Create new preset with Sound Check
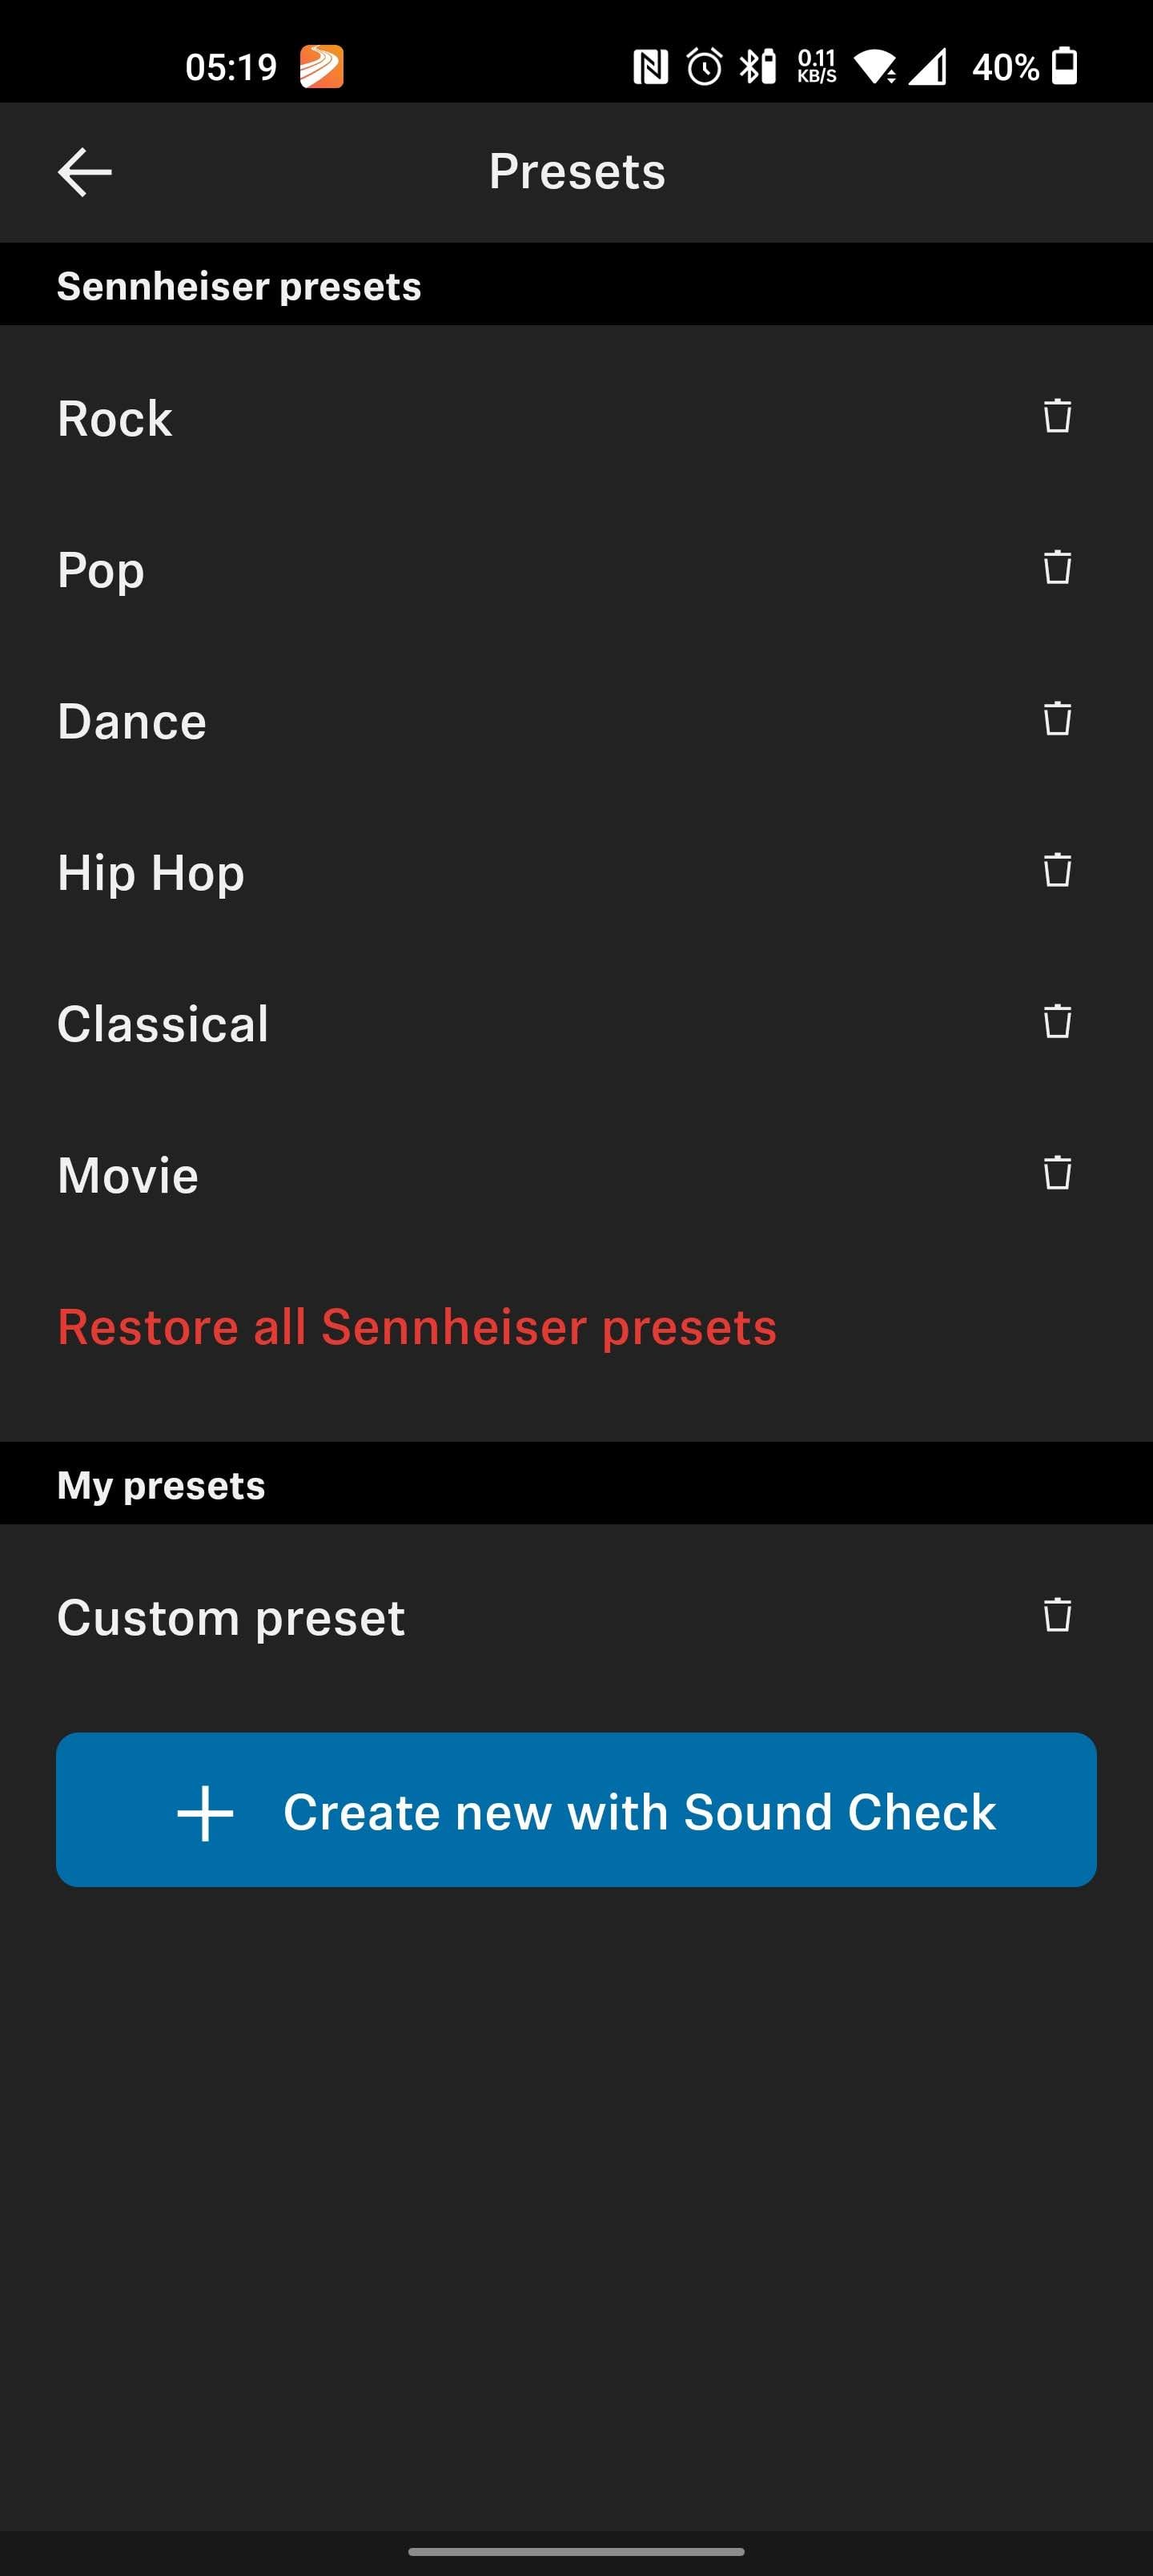The image size is (1153, 2576). (x=640, y=1811)
